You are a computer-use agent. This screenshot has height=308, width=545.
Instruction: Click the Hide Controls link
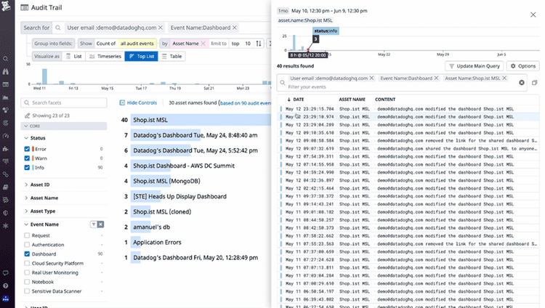pyautogui.click(x=138, y=103)
